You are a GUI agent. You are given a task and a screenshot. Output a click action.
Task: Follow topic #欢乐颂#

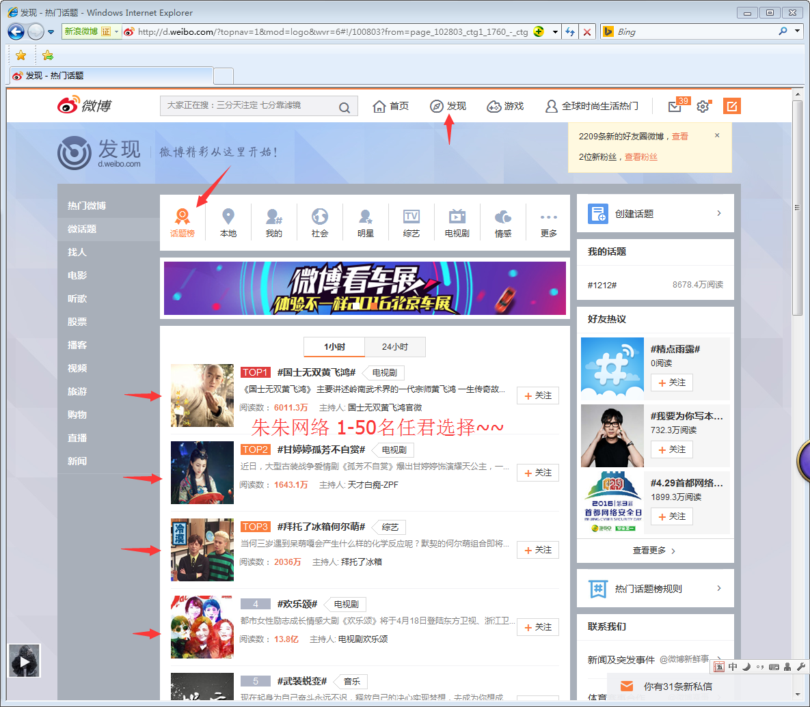[x=538, y=627]
